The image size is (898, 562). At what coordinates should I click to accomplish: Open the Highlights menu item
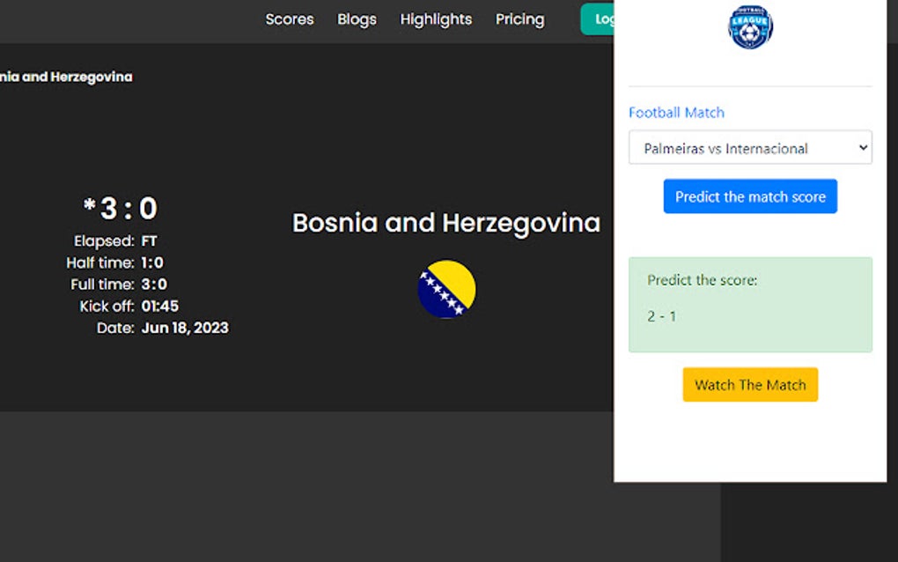tap(436, 18)
